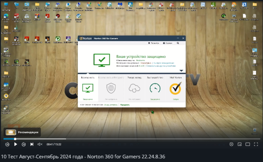Viewport: 263px width, 162px height.
Task: Jump to the next video
Action: tap(32, 144)
